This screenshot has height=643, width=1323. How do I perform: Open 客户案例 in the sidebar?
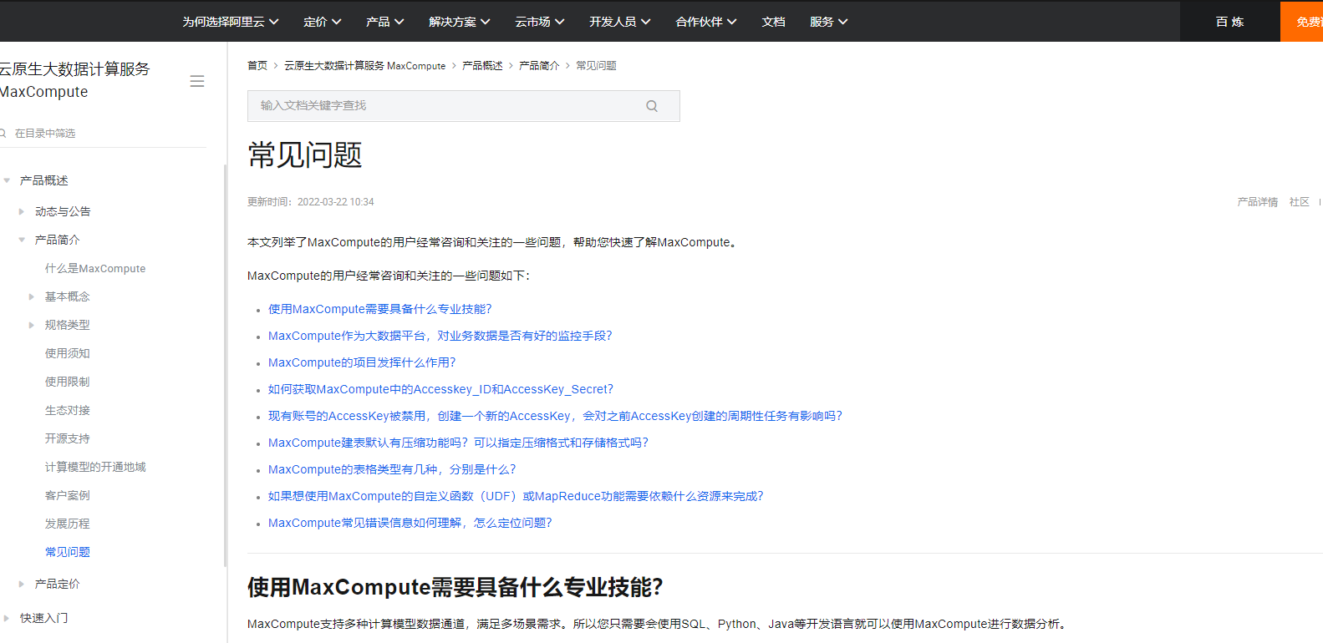(x=68, y=495)
